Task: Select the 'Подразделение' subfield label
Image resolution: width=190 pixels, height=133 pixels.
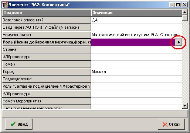Action: [47, 79]
